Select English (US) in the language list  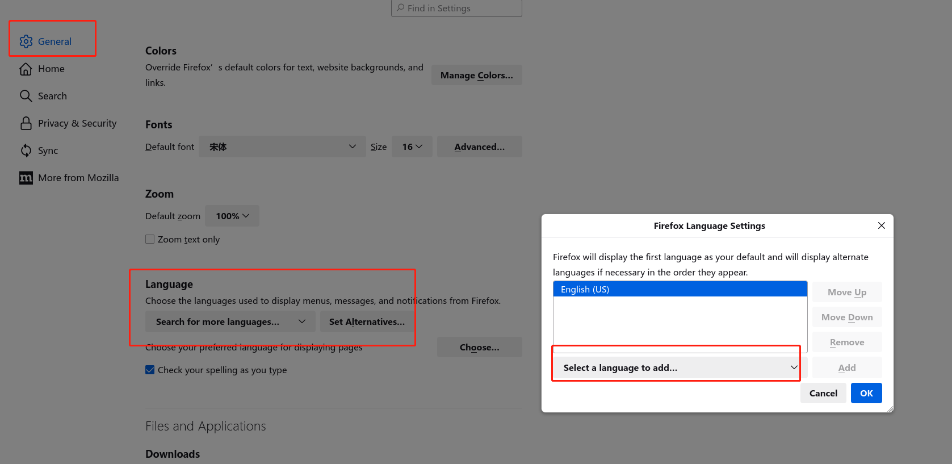(x=680, y=289)
